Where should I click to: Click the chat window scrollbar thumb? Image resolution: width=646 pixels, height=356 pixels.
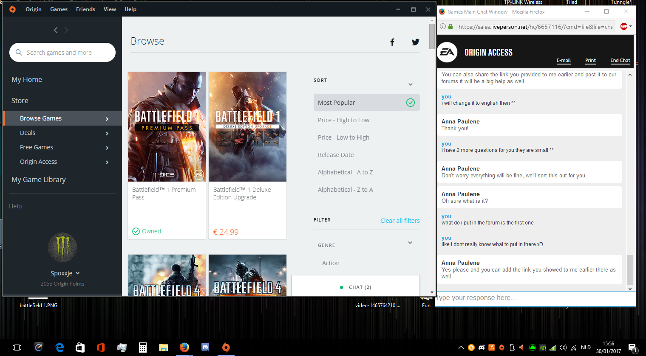[630, 269]
